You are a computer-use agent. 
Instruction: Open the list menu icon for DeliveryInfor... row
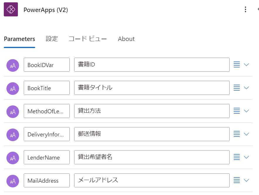[x=237, y=134]
